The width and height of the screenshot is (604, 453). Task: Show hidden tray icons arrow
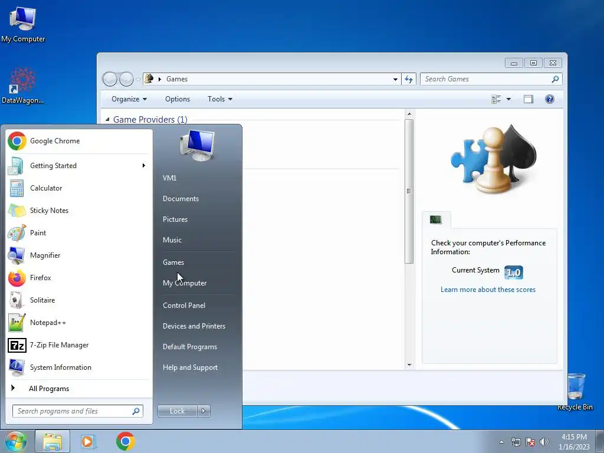click(x=501, y=442)
